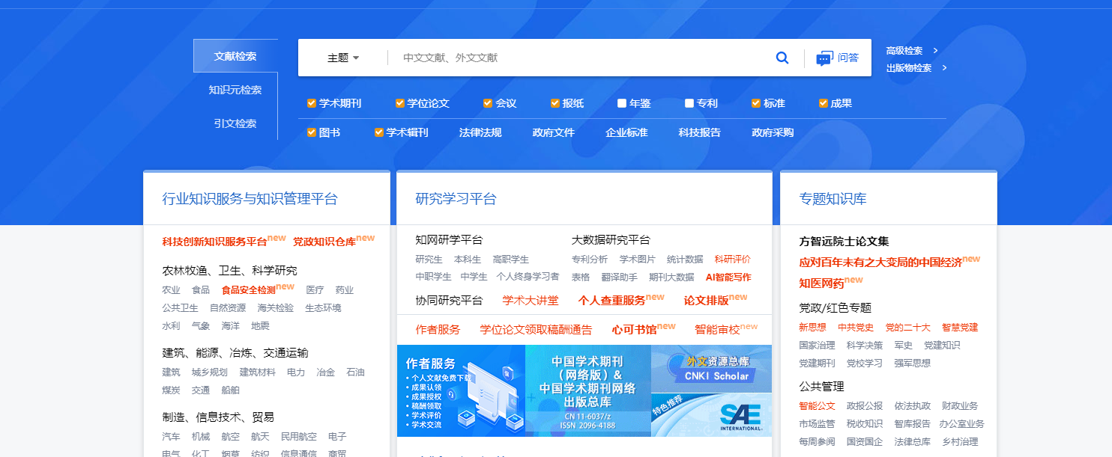Image resolution: width=1112 pixels, height=457 pixels.
Task: Open the 智能公文 link
Action: 817,406
